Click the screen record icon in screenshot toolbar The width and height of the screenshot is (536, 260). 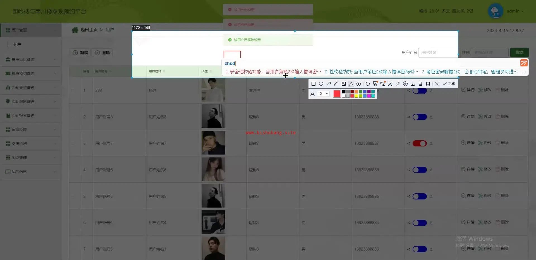405,84
